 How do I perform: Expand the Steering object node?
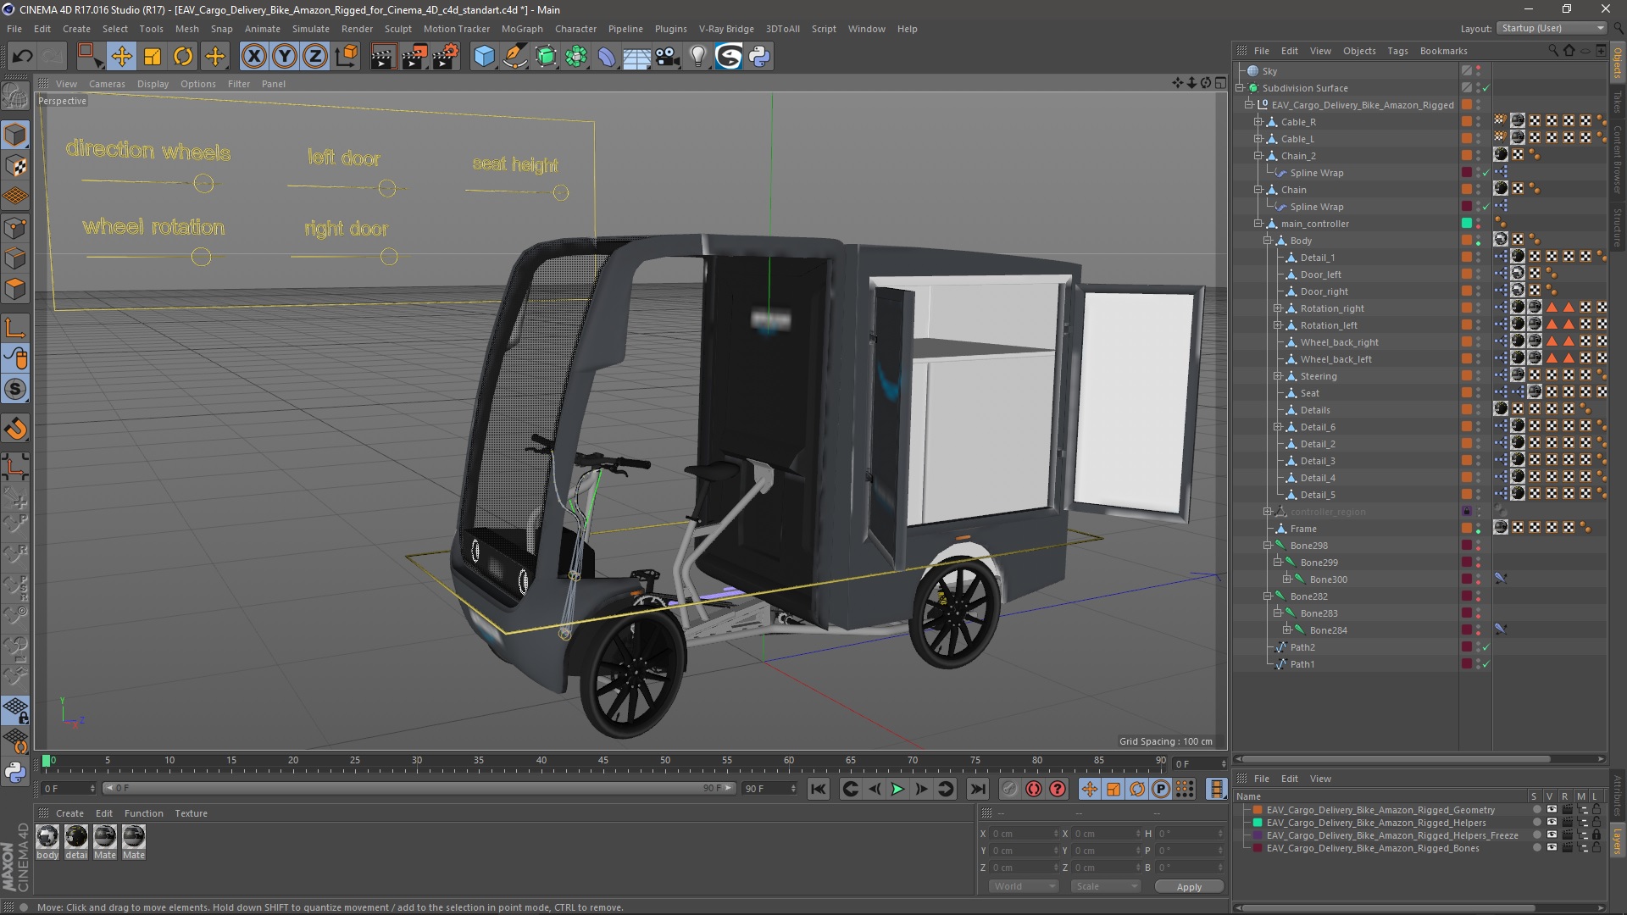[x=1278, y=376]
